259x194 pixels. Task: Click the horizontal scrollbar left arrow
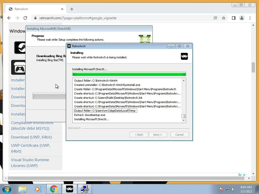tap(6, 178)
